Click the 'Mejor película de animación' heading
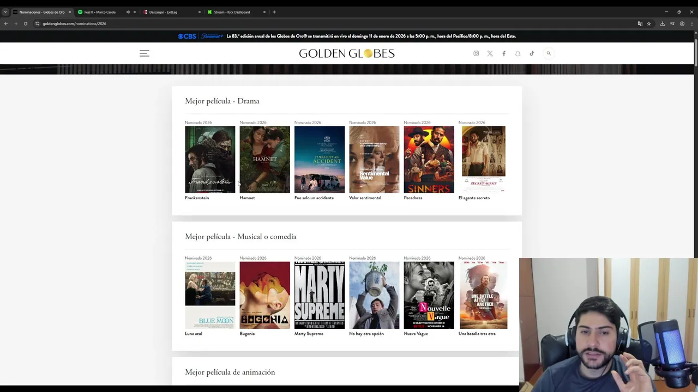 tap(230, 372)
